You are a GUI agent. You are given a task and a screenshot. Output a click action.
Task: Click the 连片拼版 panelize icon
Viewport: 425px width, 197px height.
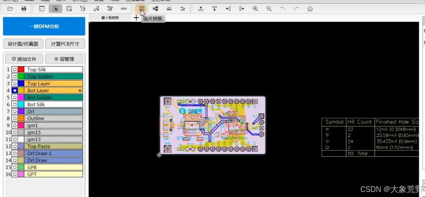click(x=142, y=9)
